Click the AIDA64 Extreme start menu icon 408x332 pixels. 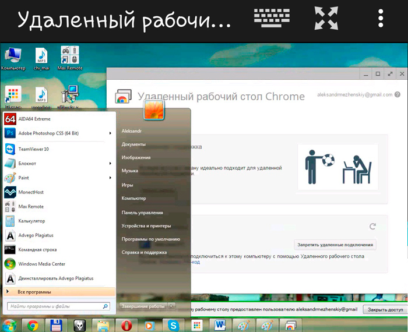(10, 119)
